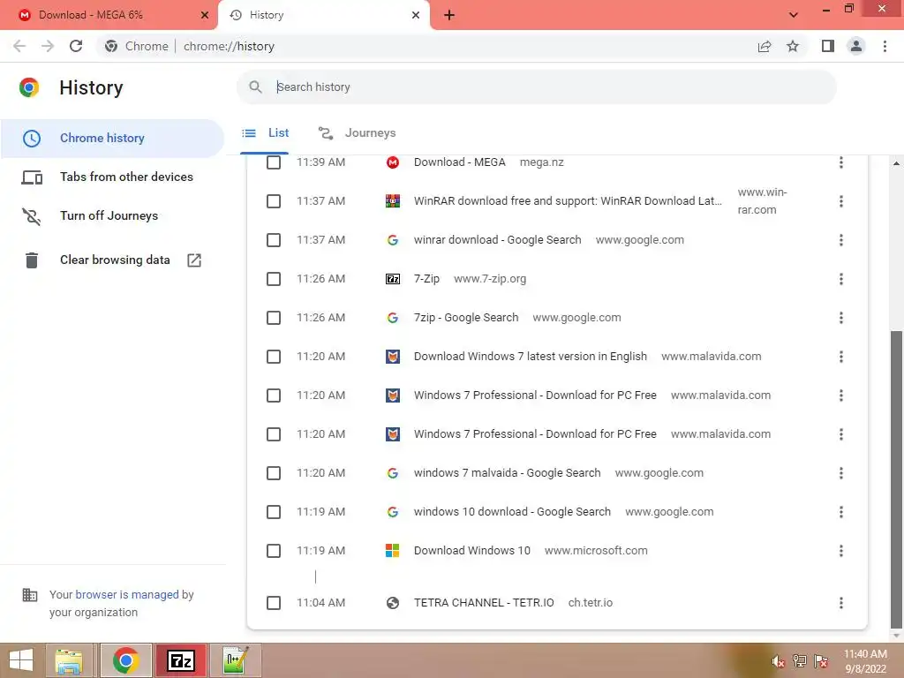Open Tabs from other devices
The image size is (904, 678).
(112, 177)
